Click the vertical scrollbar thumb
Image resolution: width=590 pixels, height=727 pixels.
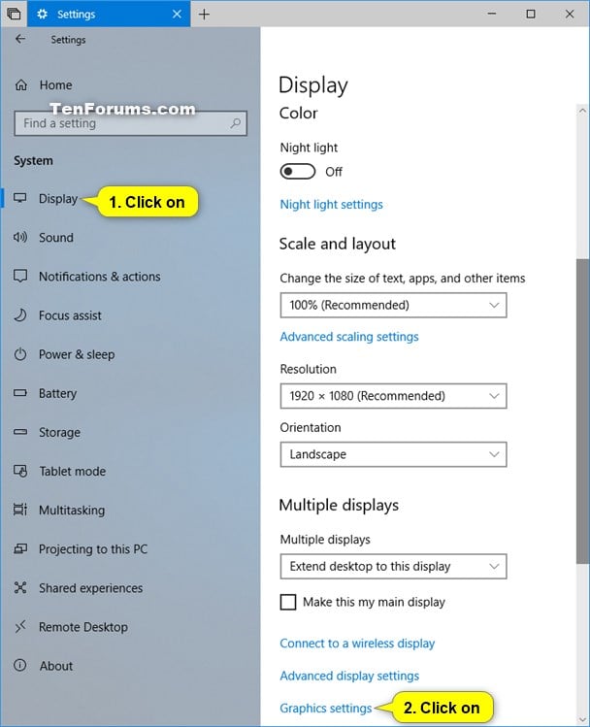582,412
